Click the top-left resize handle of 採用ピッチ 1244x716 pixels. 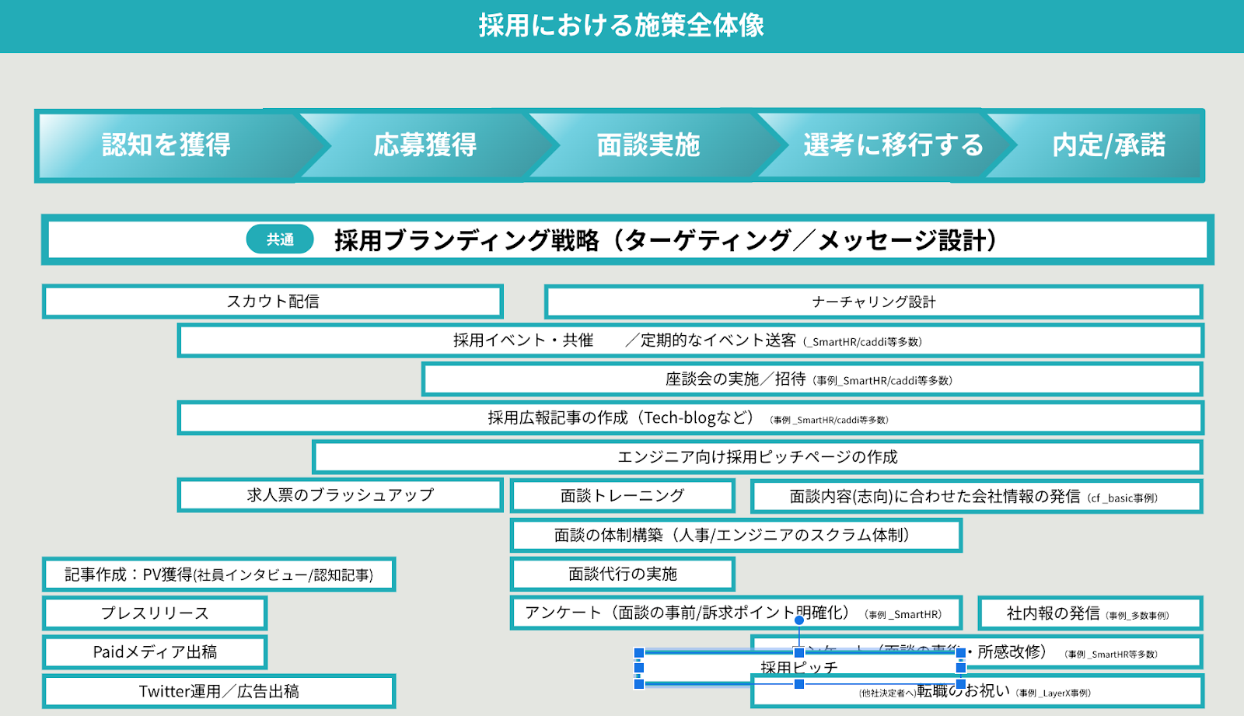coord(639,653)
